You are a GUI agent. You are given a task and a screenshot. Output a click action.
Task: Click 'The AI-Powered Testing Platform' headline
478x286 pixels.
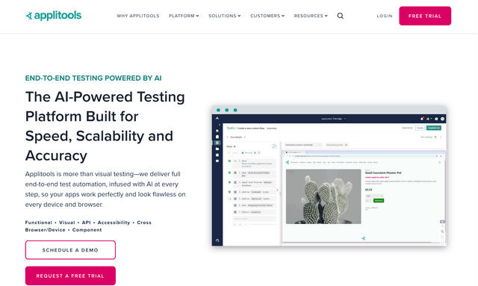point(105,126)
